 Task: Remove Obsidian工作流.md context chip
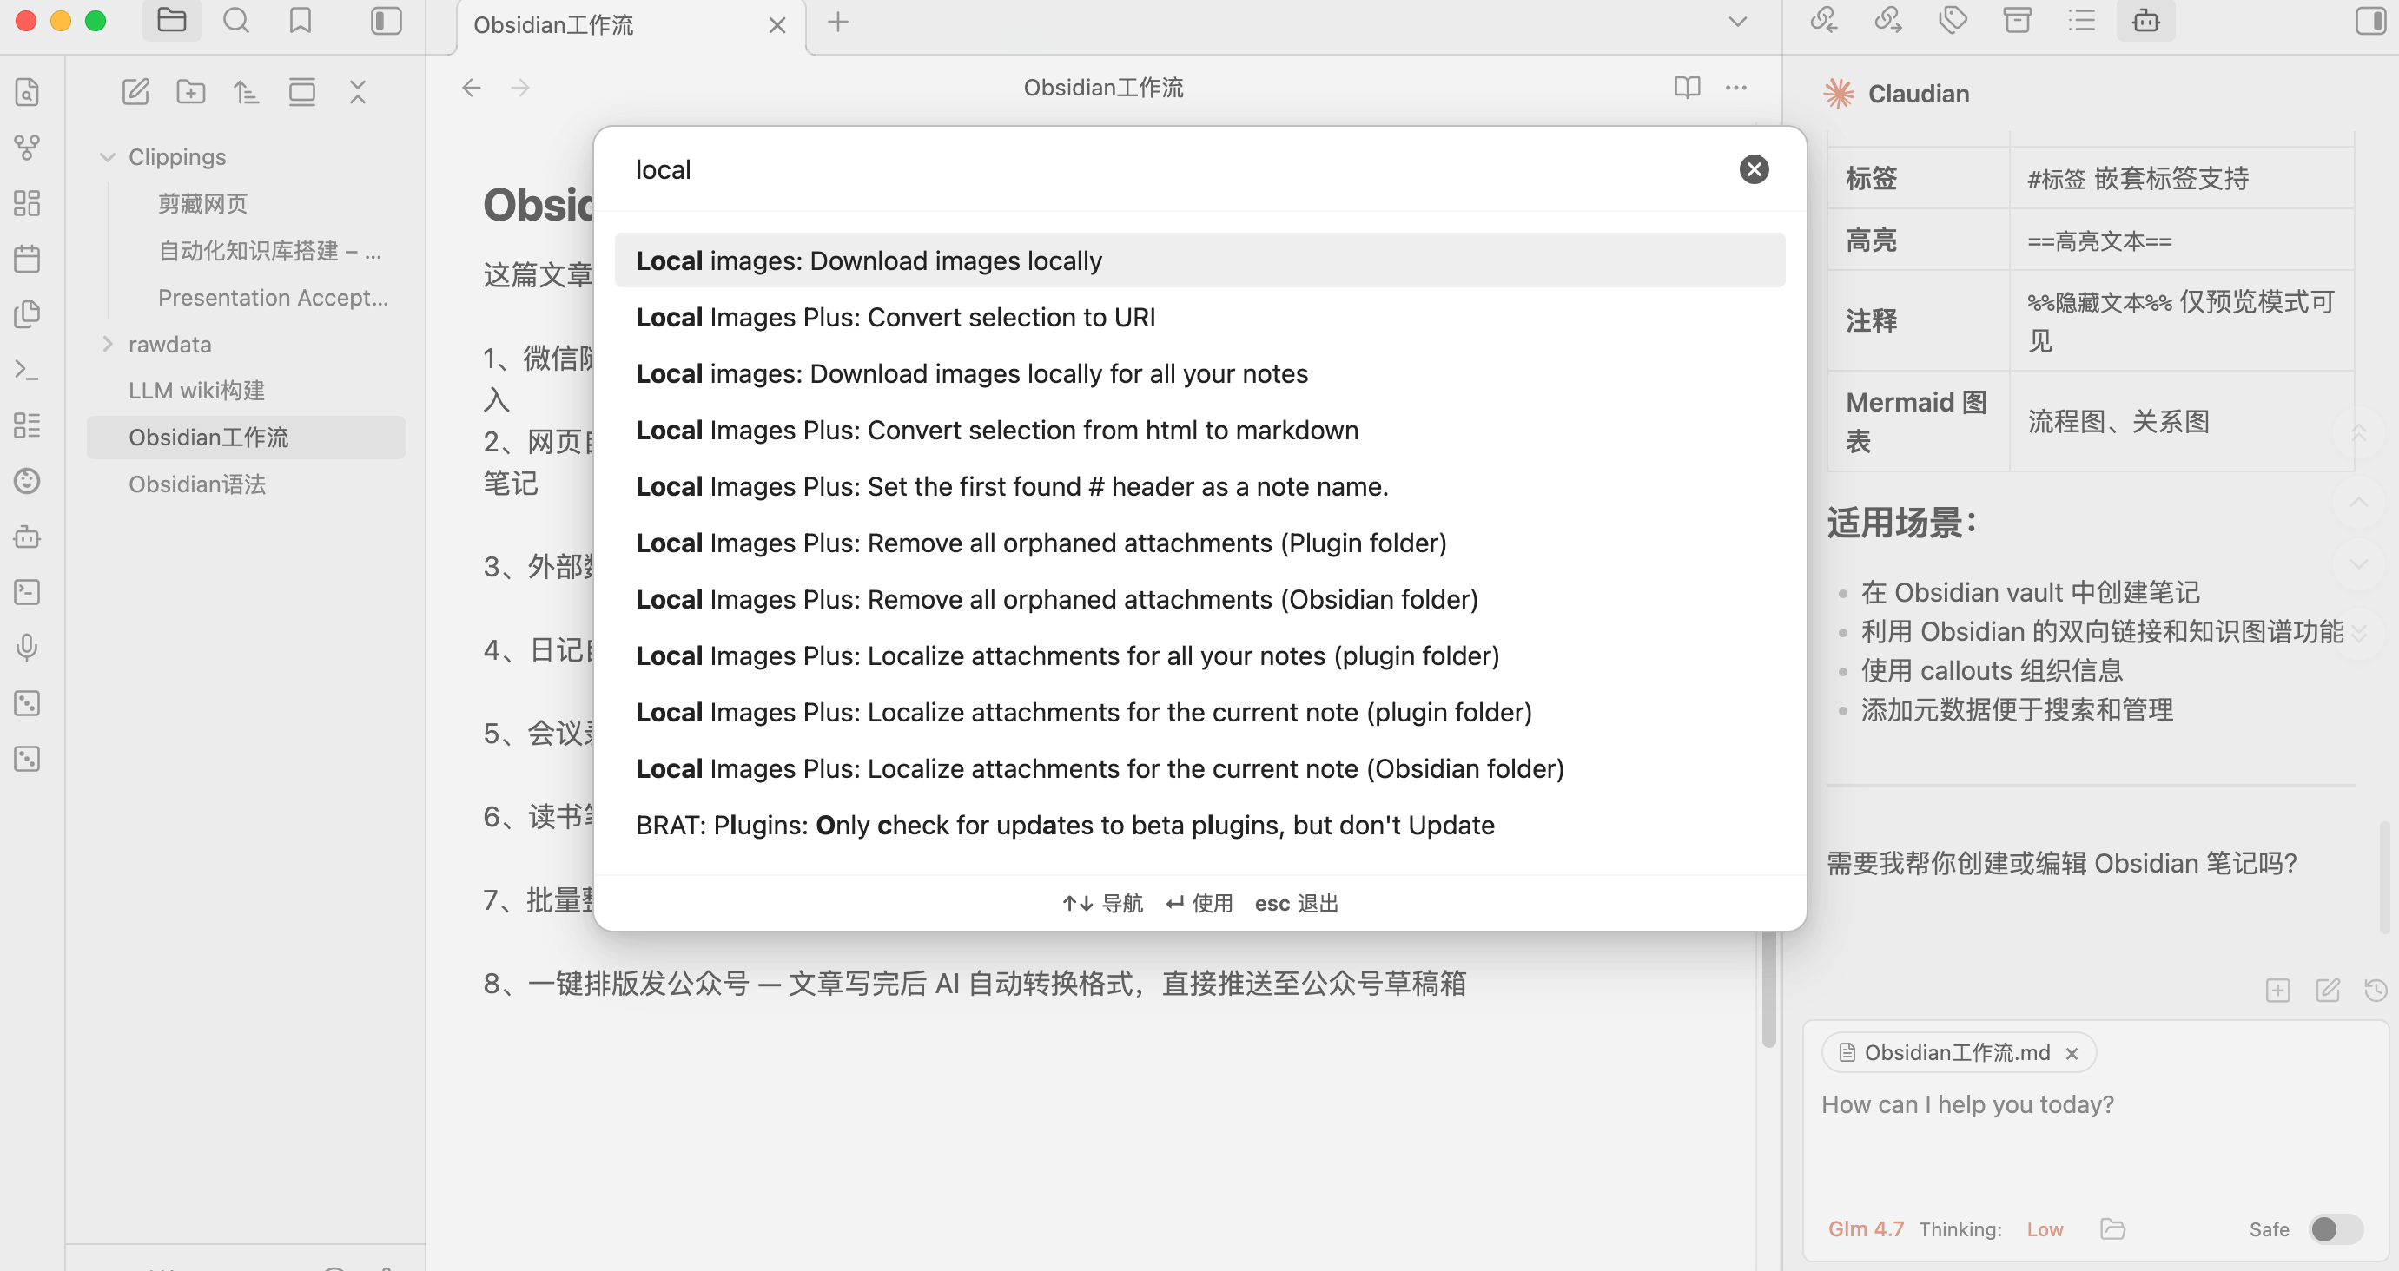(2072, 1053)
